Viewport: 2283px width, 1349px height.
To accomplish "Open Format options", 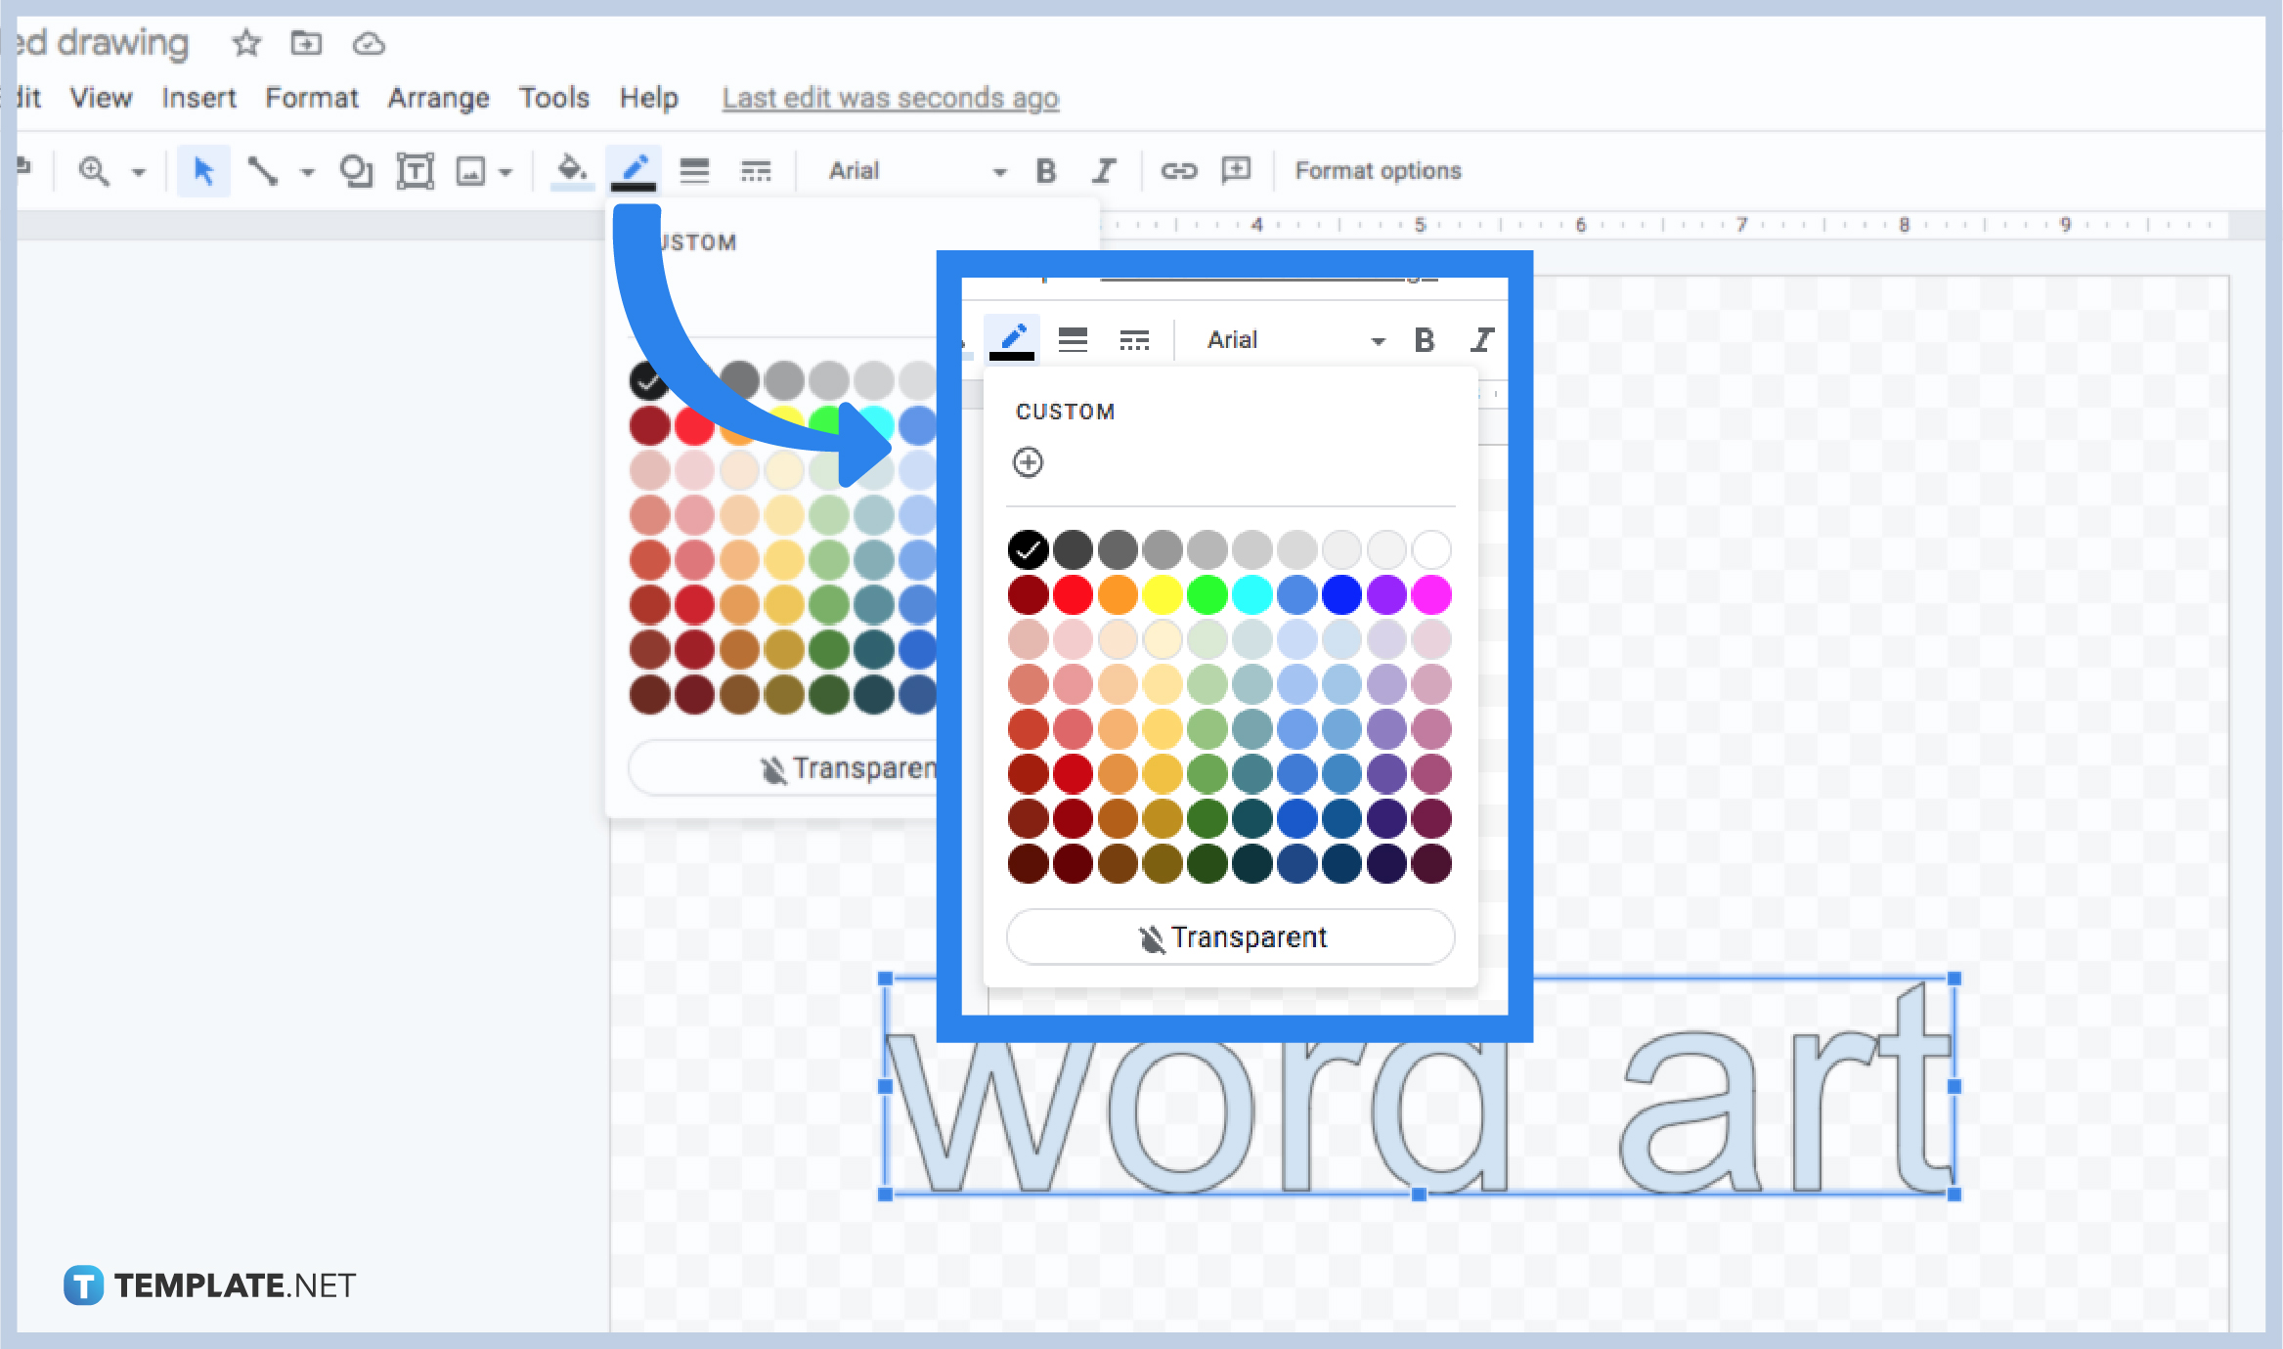I will (x=1377, y=170).
